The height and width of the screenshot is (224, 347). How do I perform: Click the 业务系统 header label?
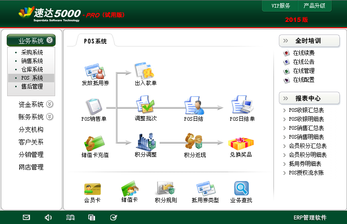(31, 41)
